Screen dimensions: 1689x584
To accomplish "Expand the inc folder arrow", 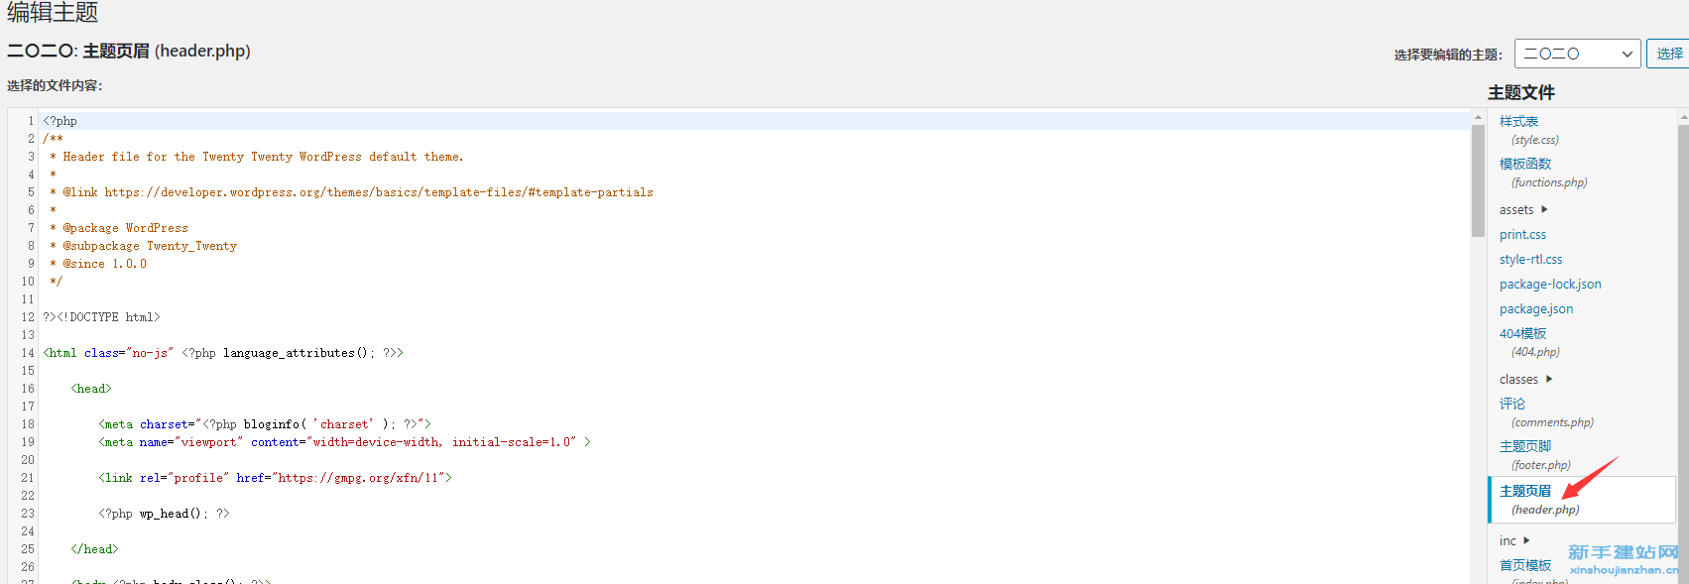I will (x=1526, y=540).
